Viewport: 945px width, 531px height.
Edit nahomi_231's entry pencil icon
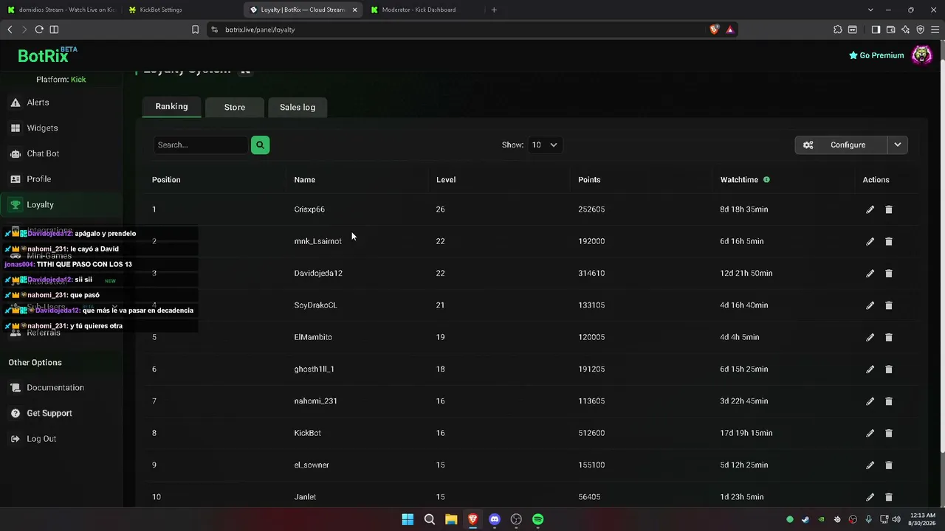tap(870, 401)
